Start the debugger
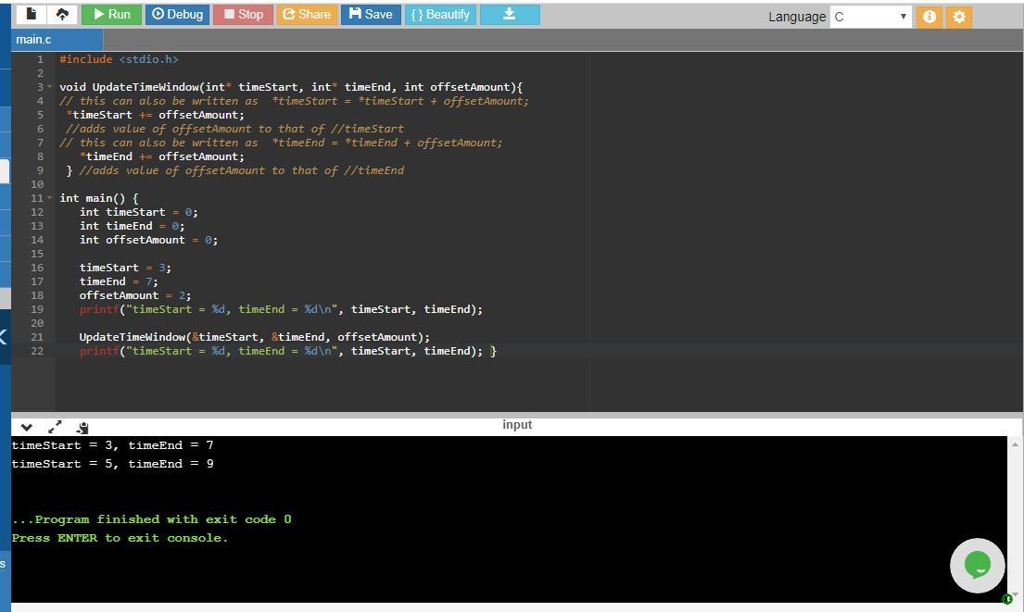This screenshot has width=1024, height=612. pyautogui.click(x=177, y=14)
